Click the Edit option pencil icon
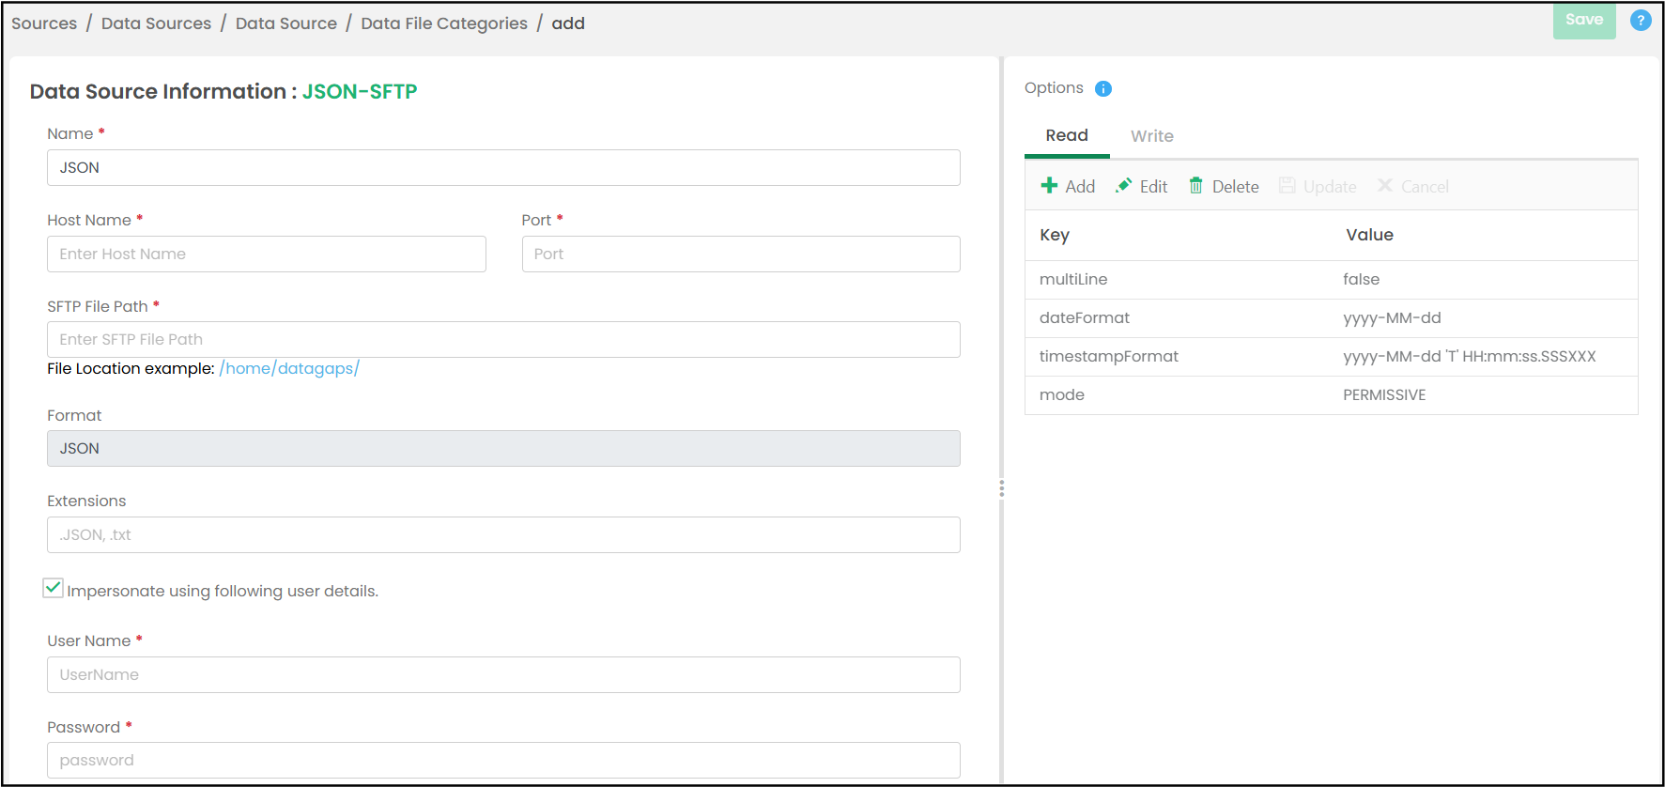1665x787 pixels. tap(1123, 186)
